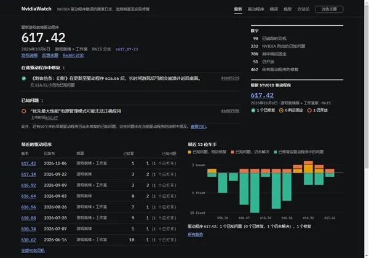Click the green legend swatch above the chart
369x258 pixels.
[x=276, y=152]
